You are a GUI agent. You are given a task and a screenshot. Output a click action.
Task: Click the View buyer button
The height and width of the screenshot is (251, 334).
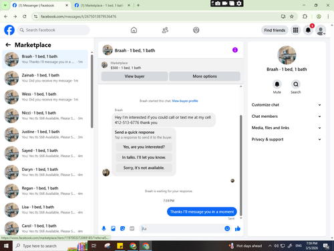(134, 76)
